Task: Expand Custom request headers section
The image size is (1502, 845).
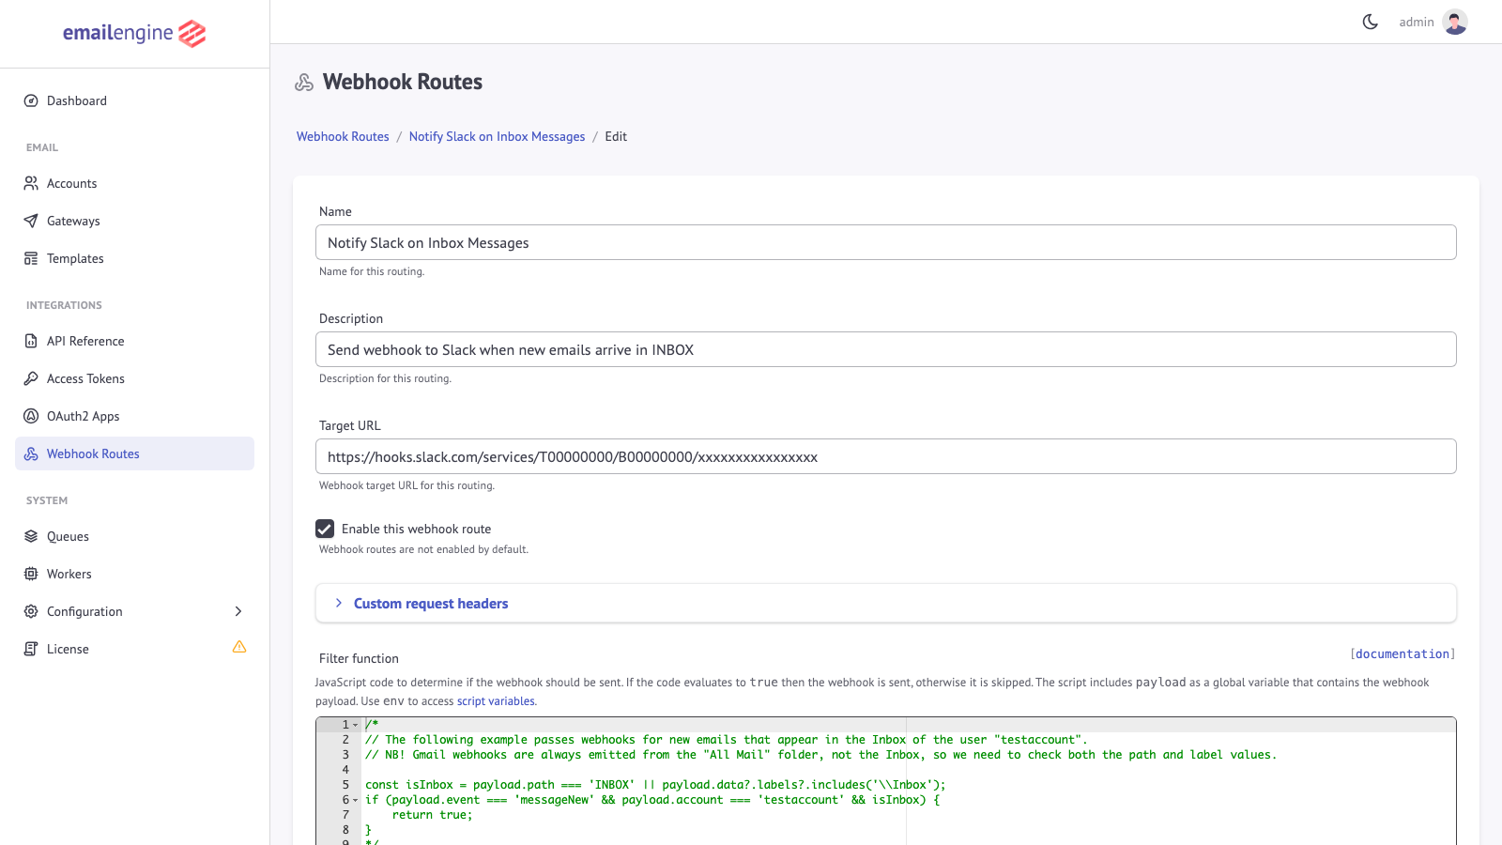Action: click(885, 604)
